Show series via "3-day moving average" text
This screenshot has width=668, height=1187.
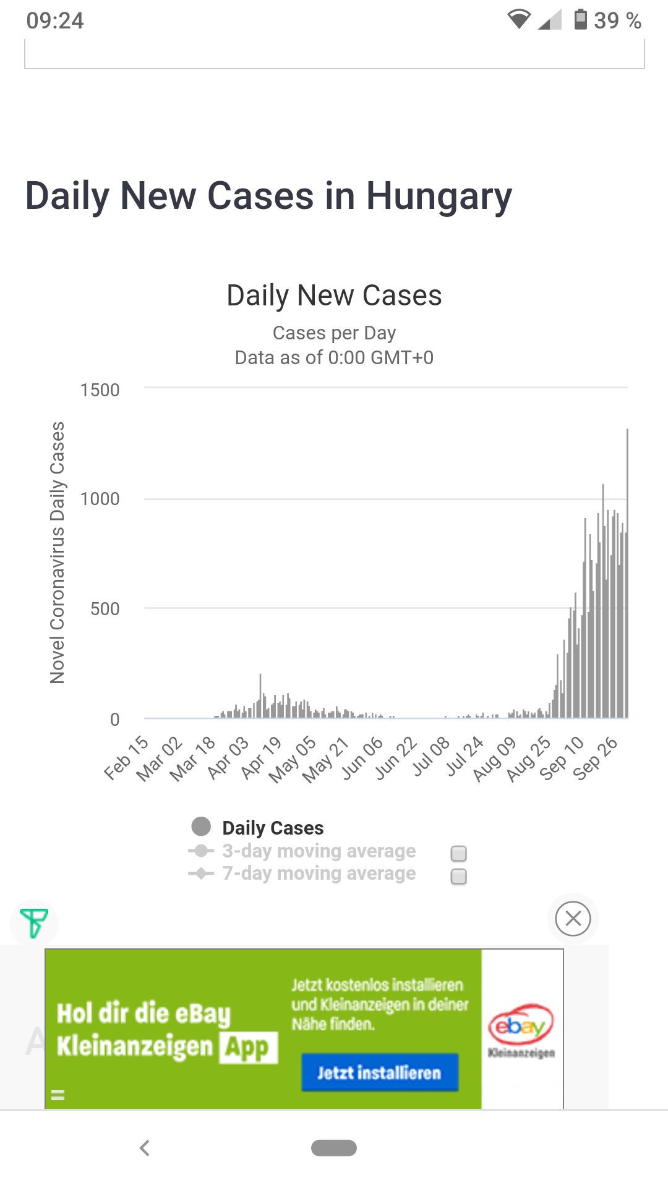pyautogui.click(x=319, y=851)
